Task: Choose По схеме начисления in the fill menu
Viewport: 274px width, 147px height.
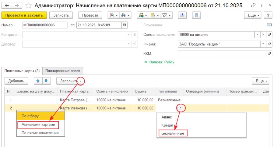Action: (x=40, y=133)
